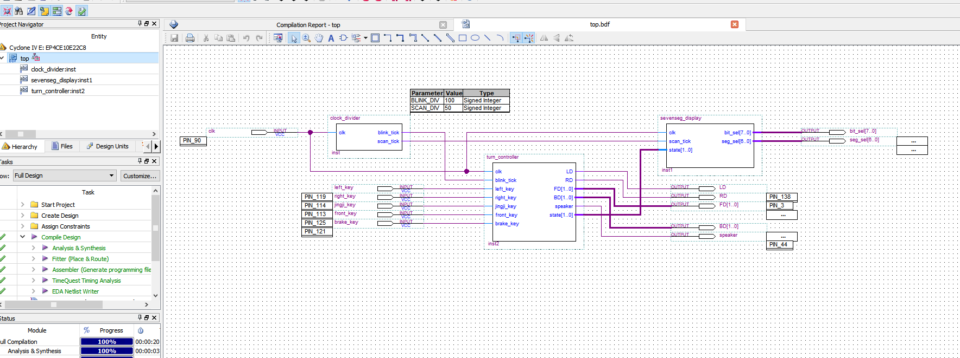The height and width of the screenshot is (358, 960).
Task: Select the Block tool square icon
Action: (375, 38)
